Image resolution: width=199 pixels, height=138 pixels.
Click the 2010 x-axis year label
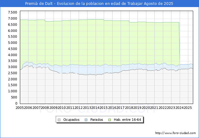coord(62,108)
